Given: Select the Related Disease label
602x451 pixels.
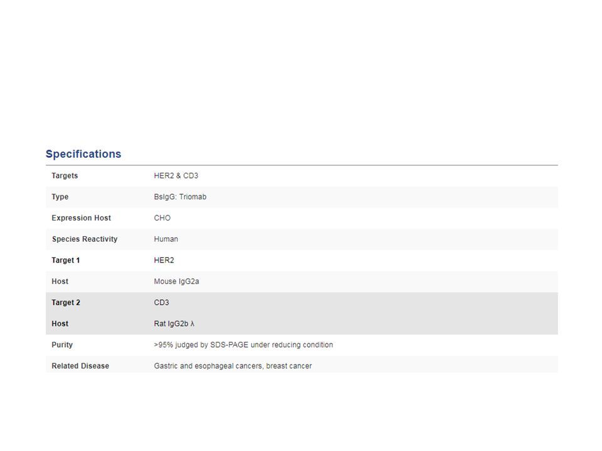Looking at the screenshot, I should [x=80, y=366].
